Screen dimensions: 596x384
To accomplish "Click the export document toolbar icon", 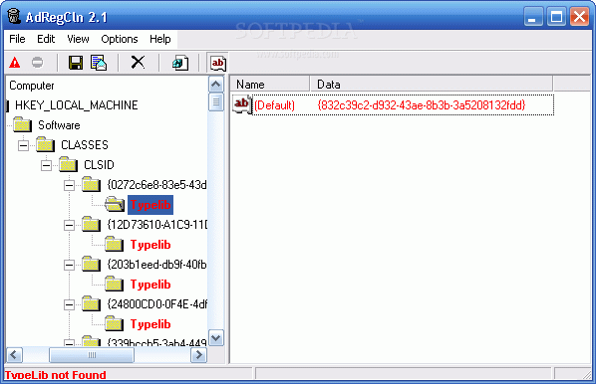I will (x=99, y=63).
